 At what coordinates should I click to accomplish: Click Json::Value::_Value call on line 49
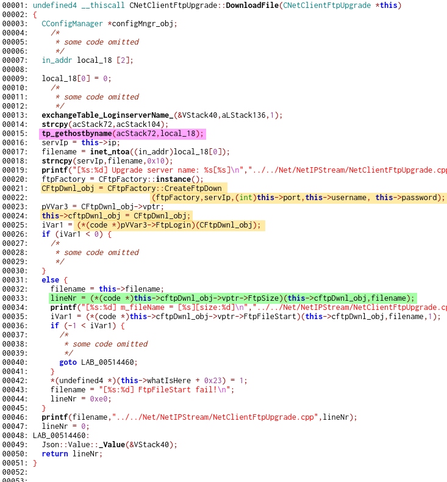click(x=109, y=445)
